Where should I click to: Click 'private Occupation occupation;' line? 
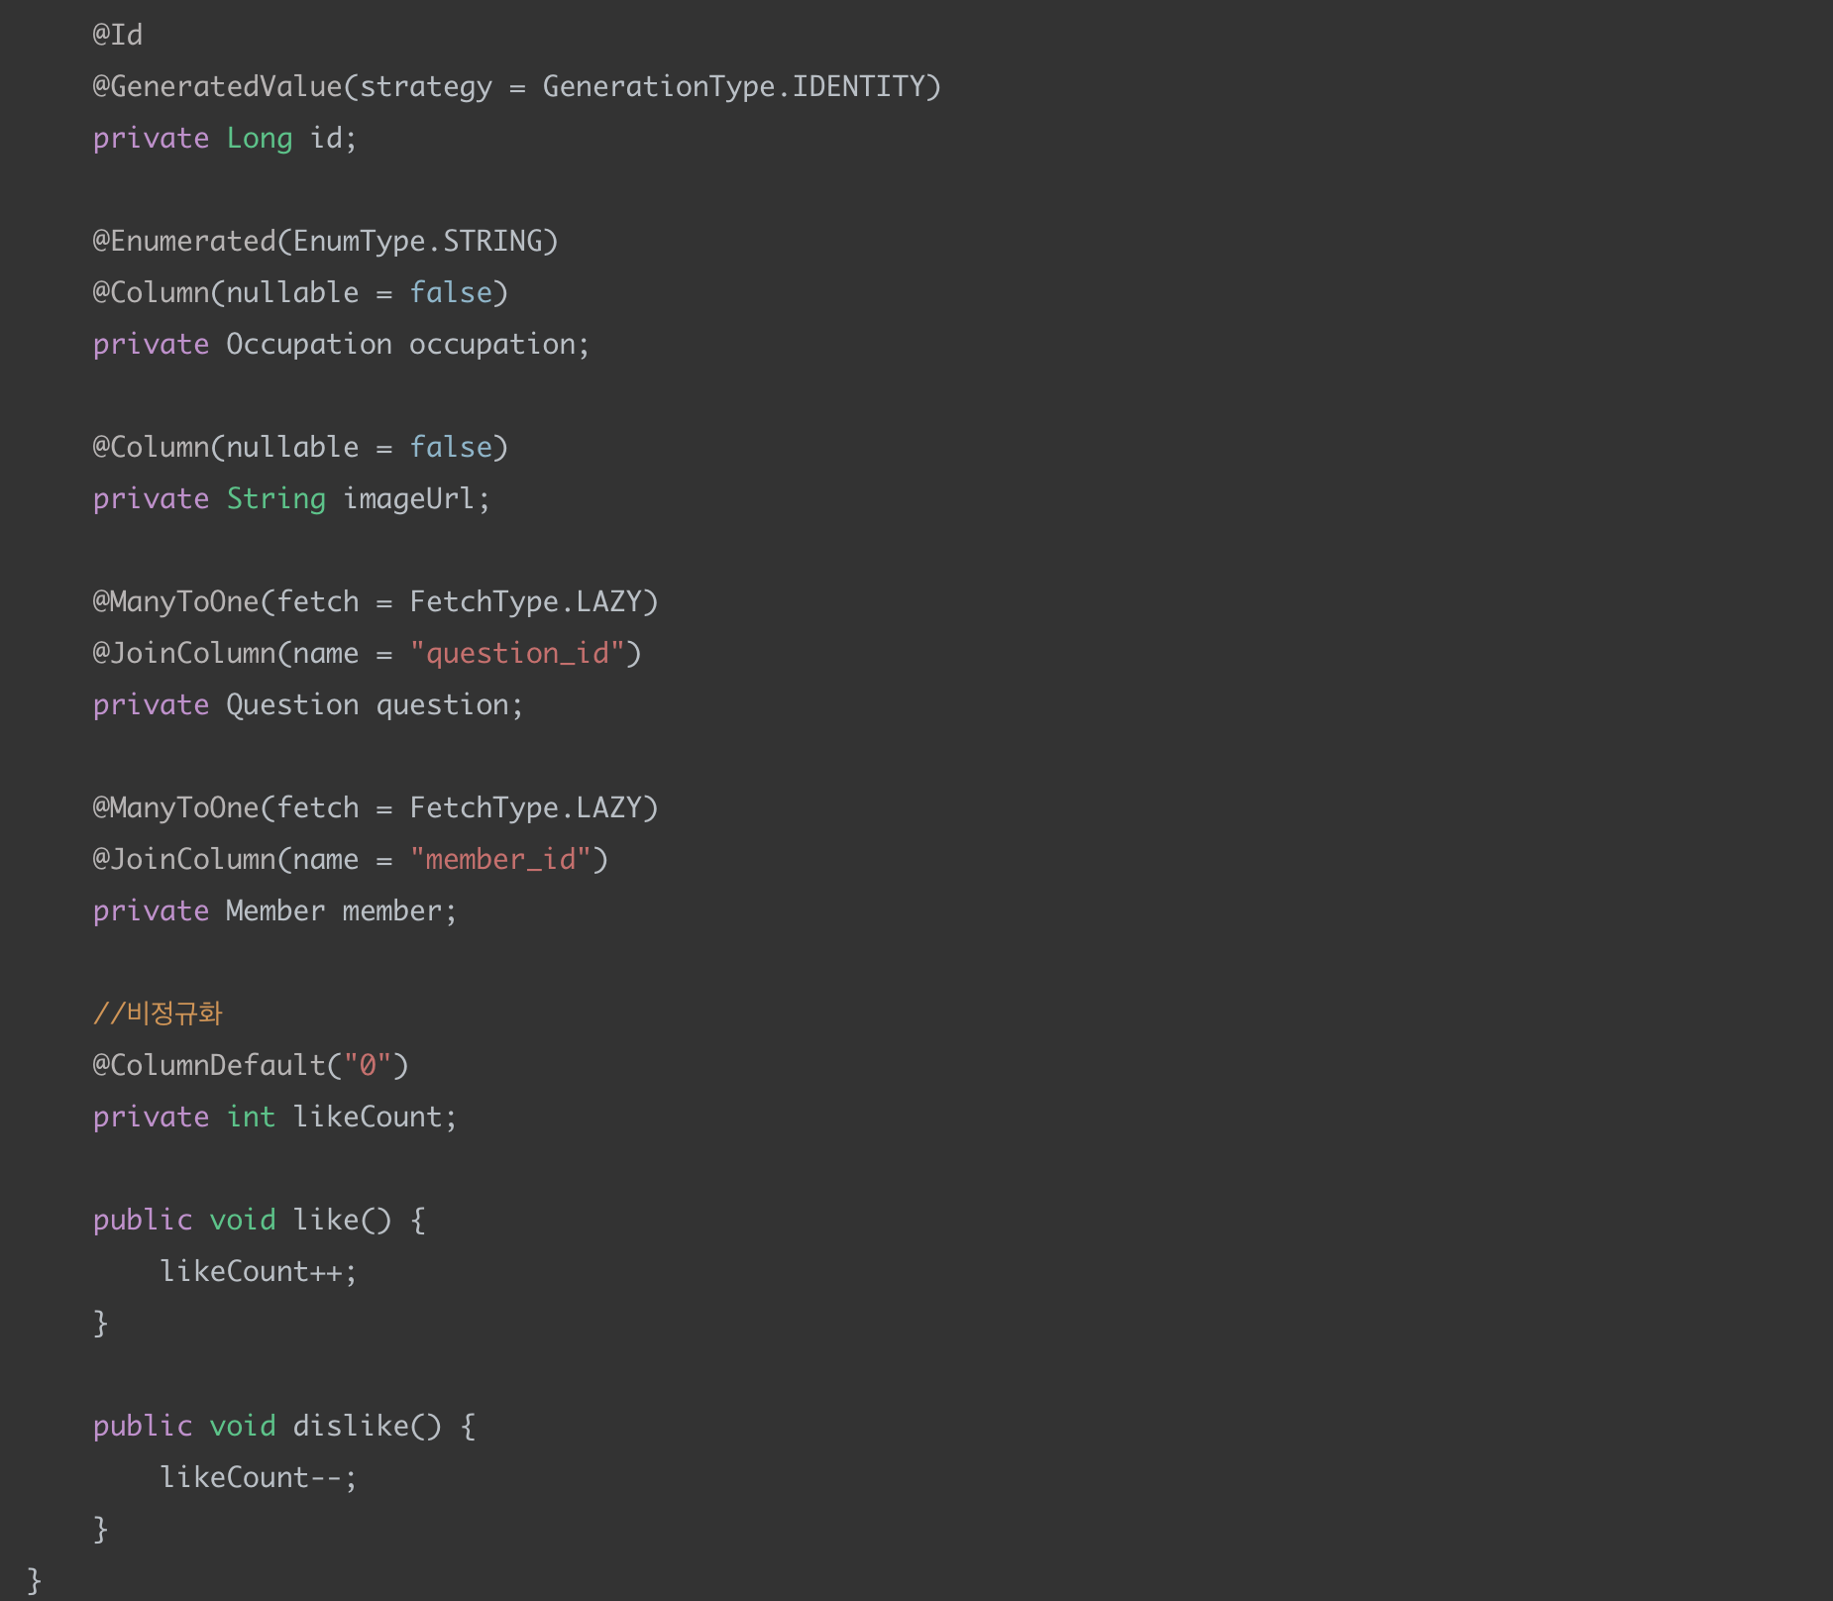click(341, 344)
